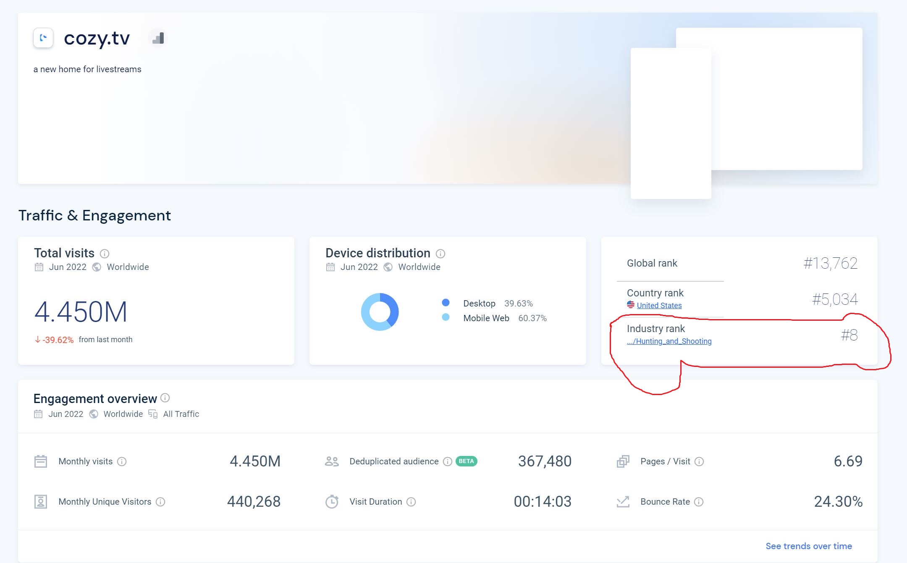Viewport: 907px width, 563px height.
Task: Click the BETA badge next to Deduplicated audience
Action: 467,461
